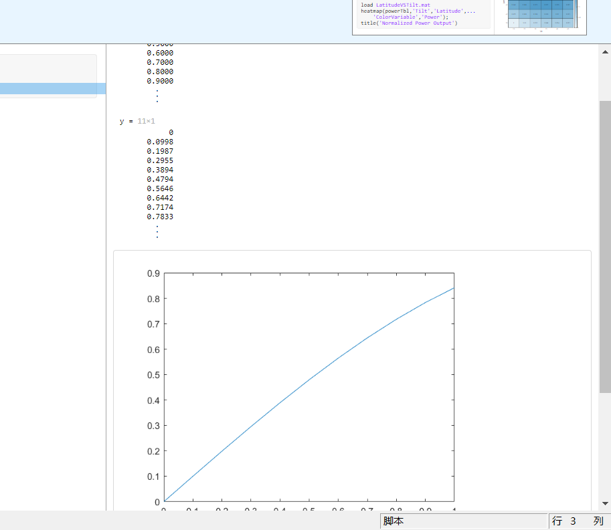Click the value 0.7000 in x output
Screen dimensions: 611x530
pyautogui.click(x=160, y=62)
